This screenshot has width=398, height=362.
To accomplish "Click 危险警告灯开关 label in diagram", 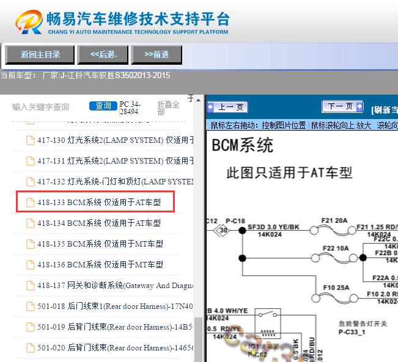I will coord(363,324).
